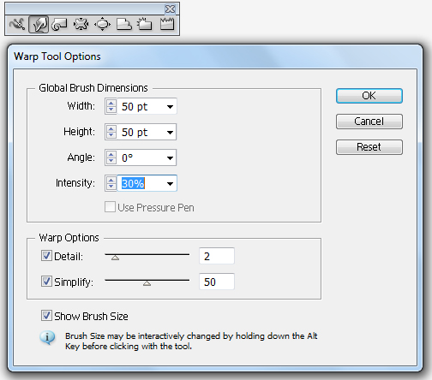Open the Angle dropdown list
The width and height of the screenshot is (432, 380).
pos(170,157)
